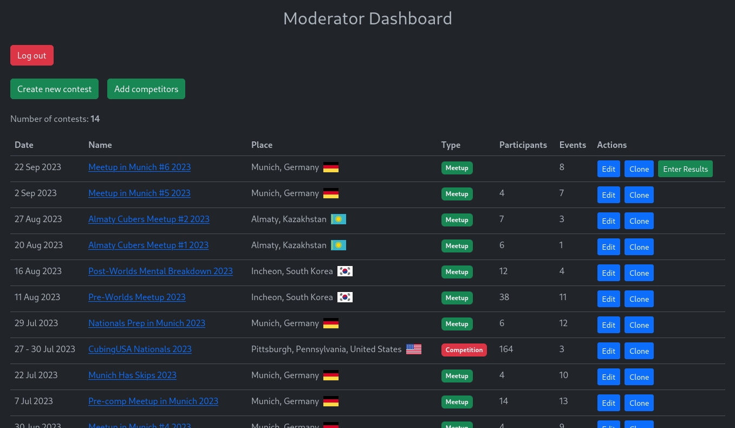735x428 pixels.
Task: Click the German flag in Nationals Prep row
Action: point(331,323)
